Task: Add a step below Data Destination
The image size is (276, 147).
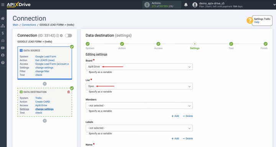Action: click(45, 121)
